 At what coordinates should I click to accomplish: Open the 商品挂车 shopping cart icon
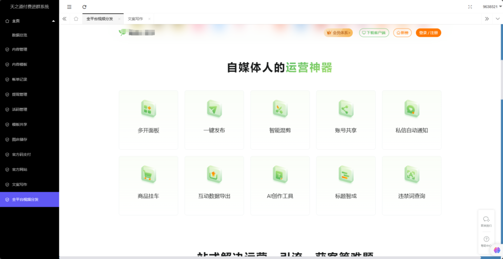tap(148, 174)
